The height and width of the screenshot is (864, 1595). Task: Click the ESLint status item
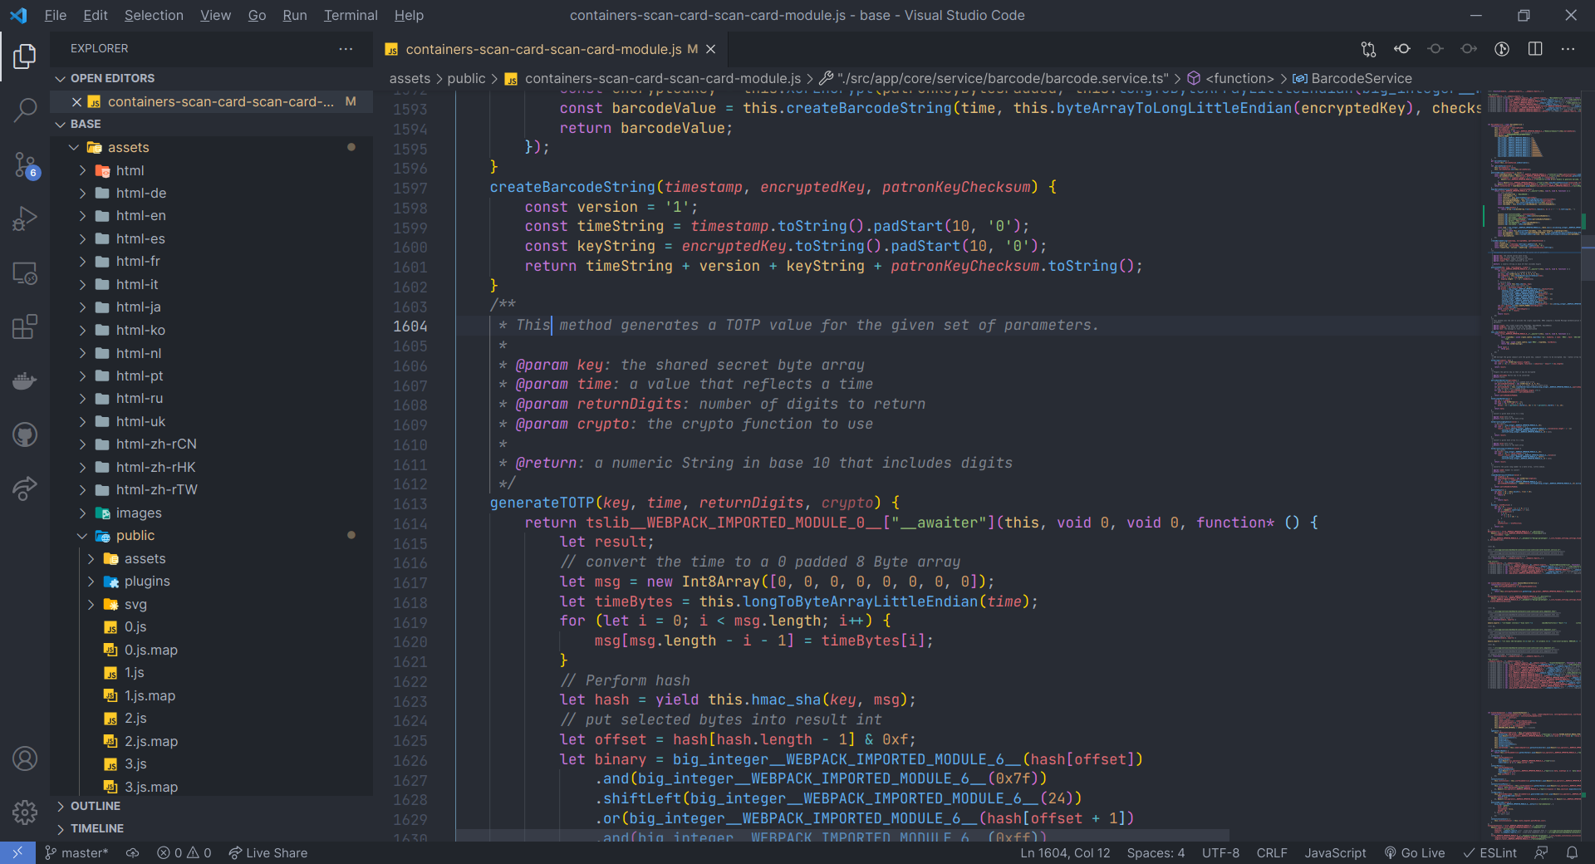pyautogui.click(x=1490, y=853)
